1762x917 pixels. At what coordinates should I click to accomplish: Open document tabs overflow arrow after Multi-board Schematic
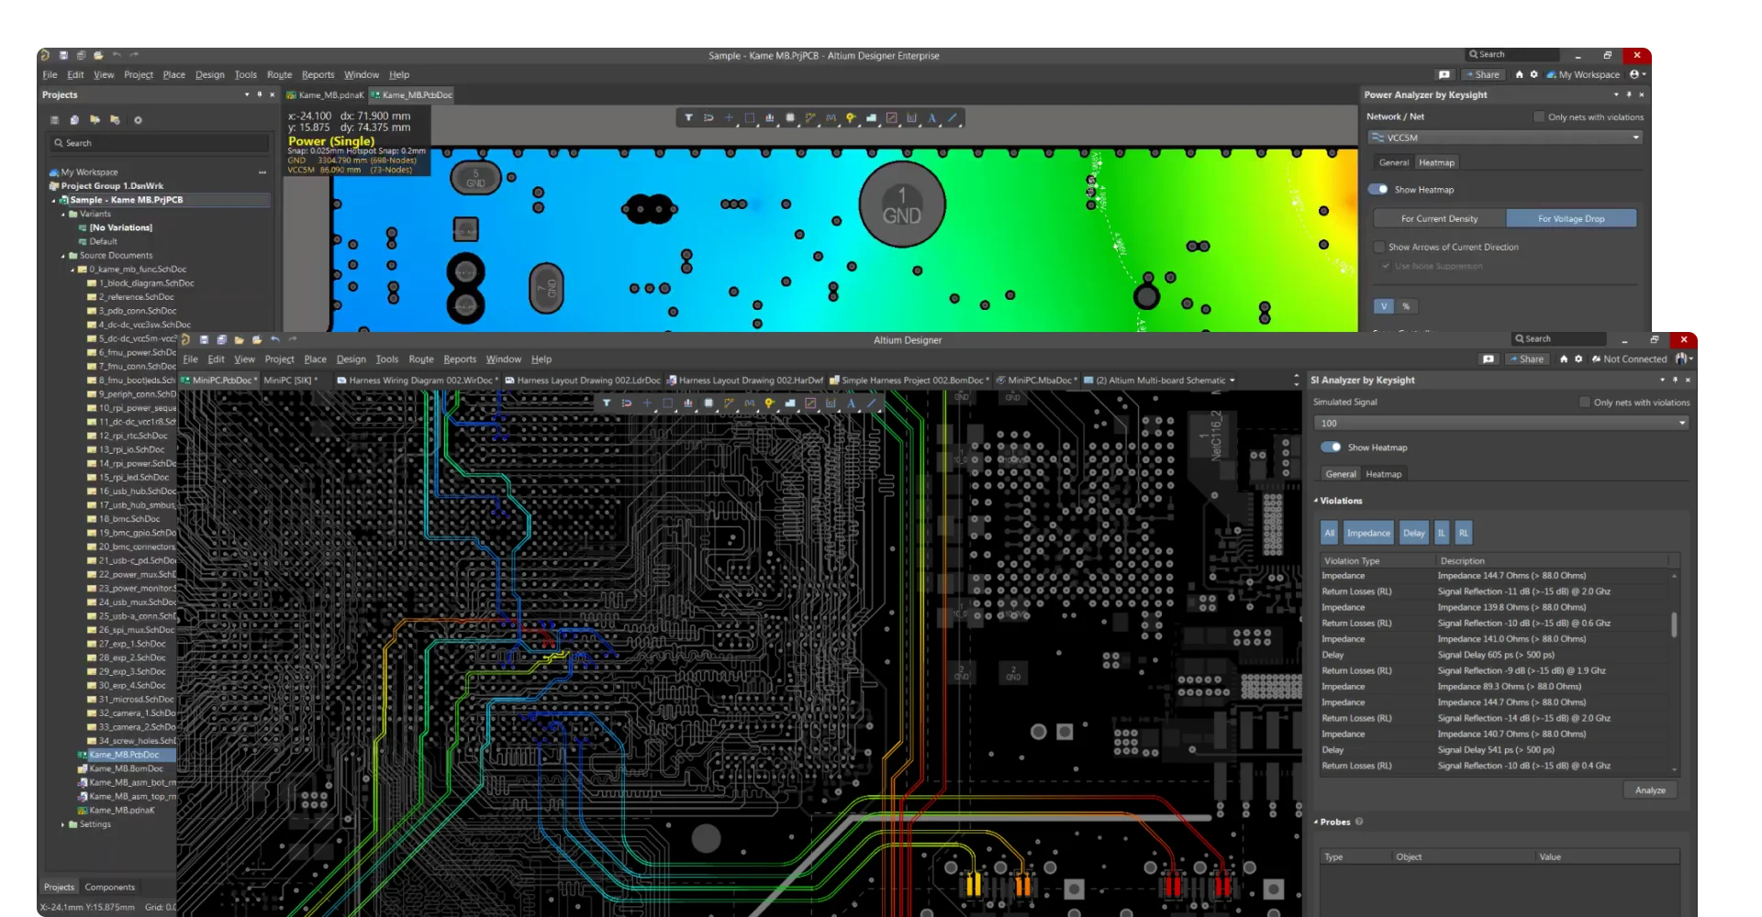(1232, 380)
